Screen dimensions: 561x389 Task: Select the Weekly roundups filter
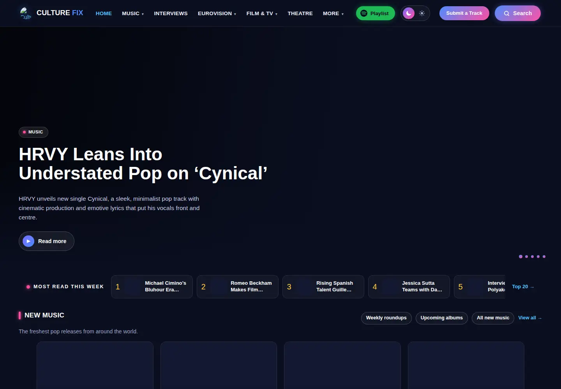pyautogui.click(x=386, y=318)
